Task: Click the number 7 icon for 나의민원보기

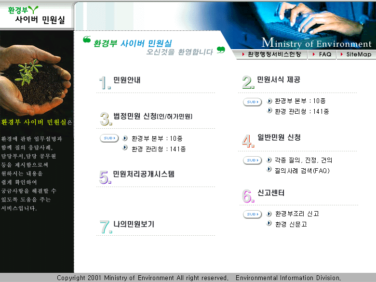Action: click(x=105, y=227)
